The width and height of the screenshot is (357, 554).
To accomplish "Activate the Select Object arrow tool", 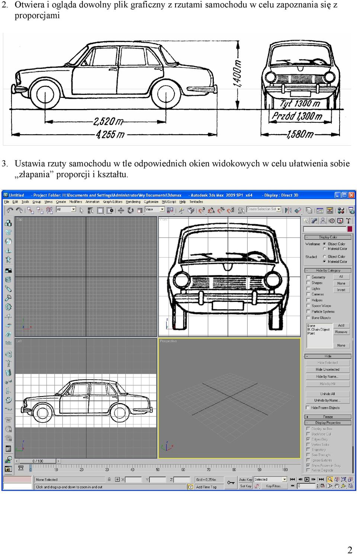I will (81, 210).
